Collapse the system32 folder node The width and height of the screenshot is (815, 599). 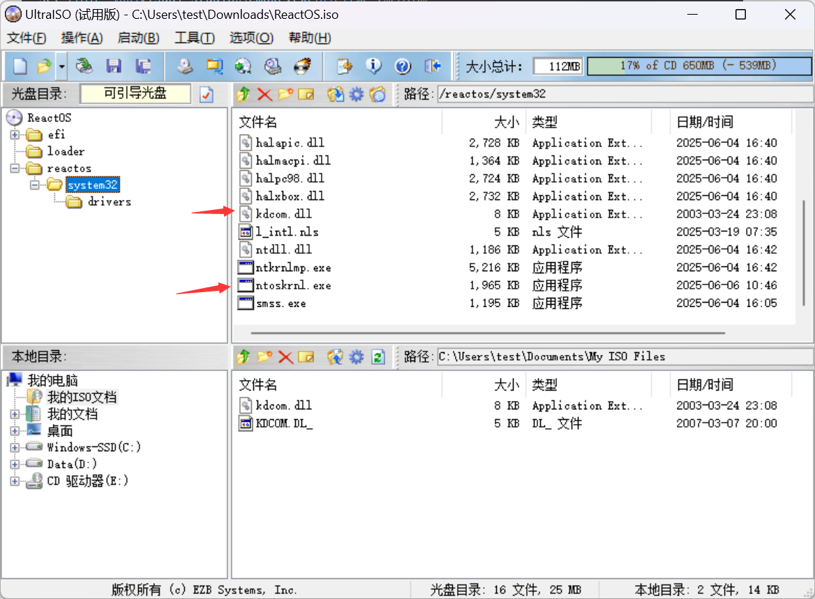34,185
